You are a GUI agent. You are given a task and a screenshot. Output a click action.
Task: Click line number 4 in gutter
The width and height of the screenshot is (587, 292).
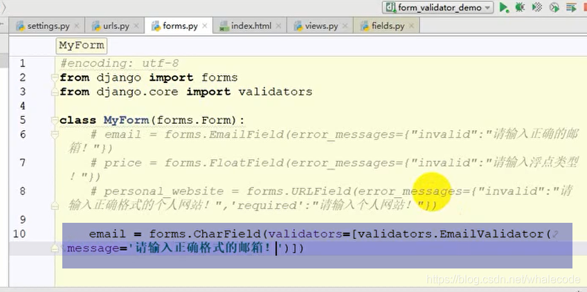pyautogui.click(x=22, y=107)
